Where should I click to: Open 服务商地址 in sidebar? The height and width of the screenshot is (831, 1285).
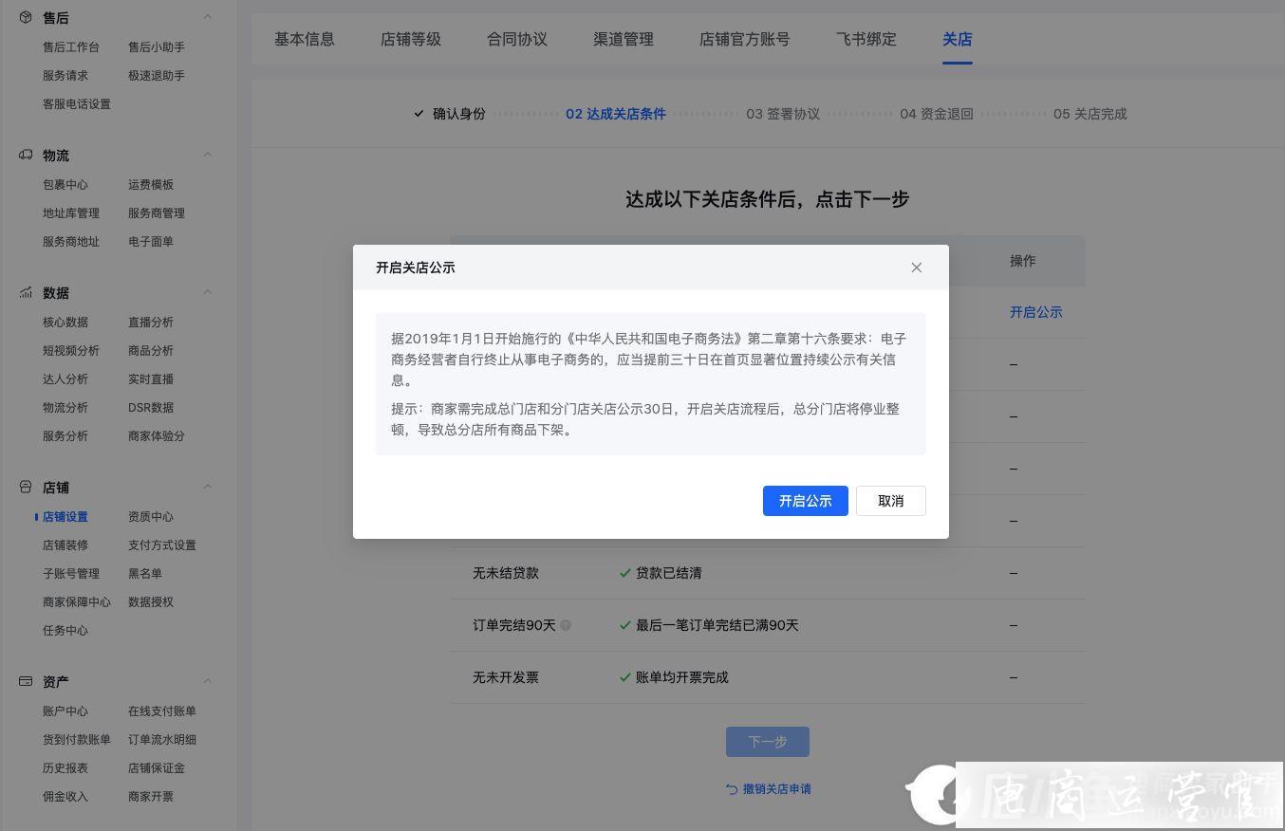coord(71,241)
